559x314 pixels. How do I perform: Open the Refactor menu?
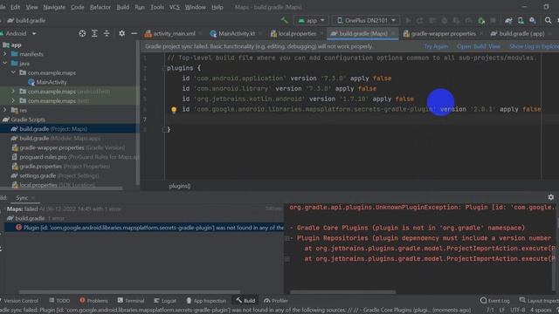pyautogui.click(x=100, y=7)
